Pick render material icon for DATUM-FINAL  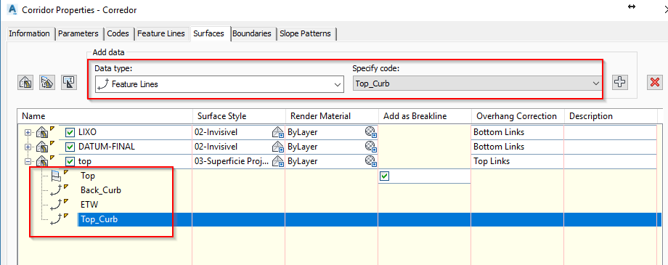[370, 147]
